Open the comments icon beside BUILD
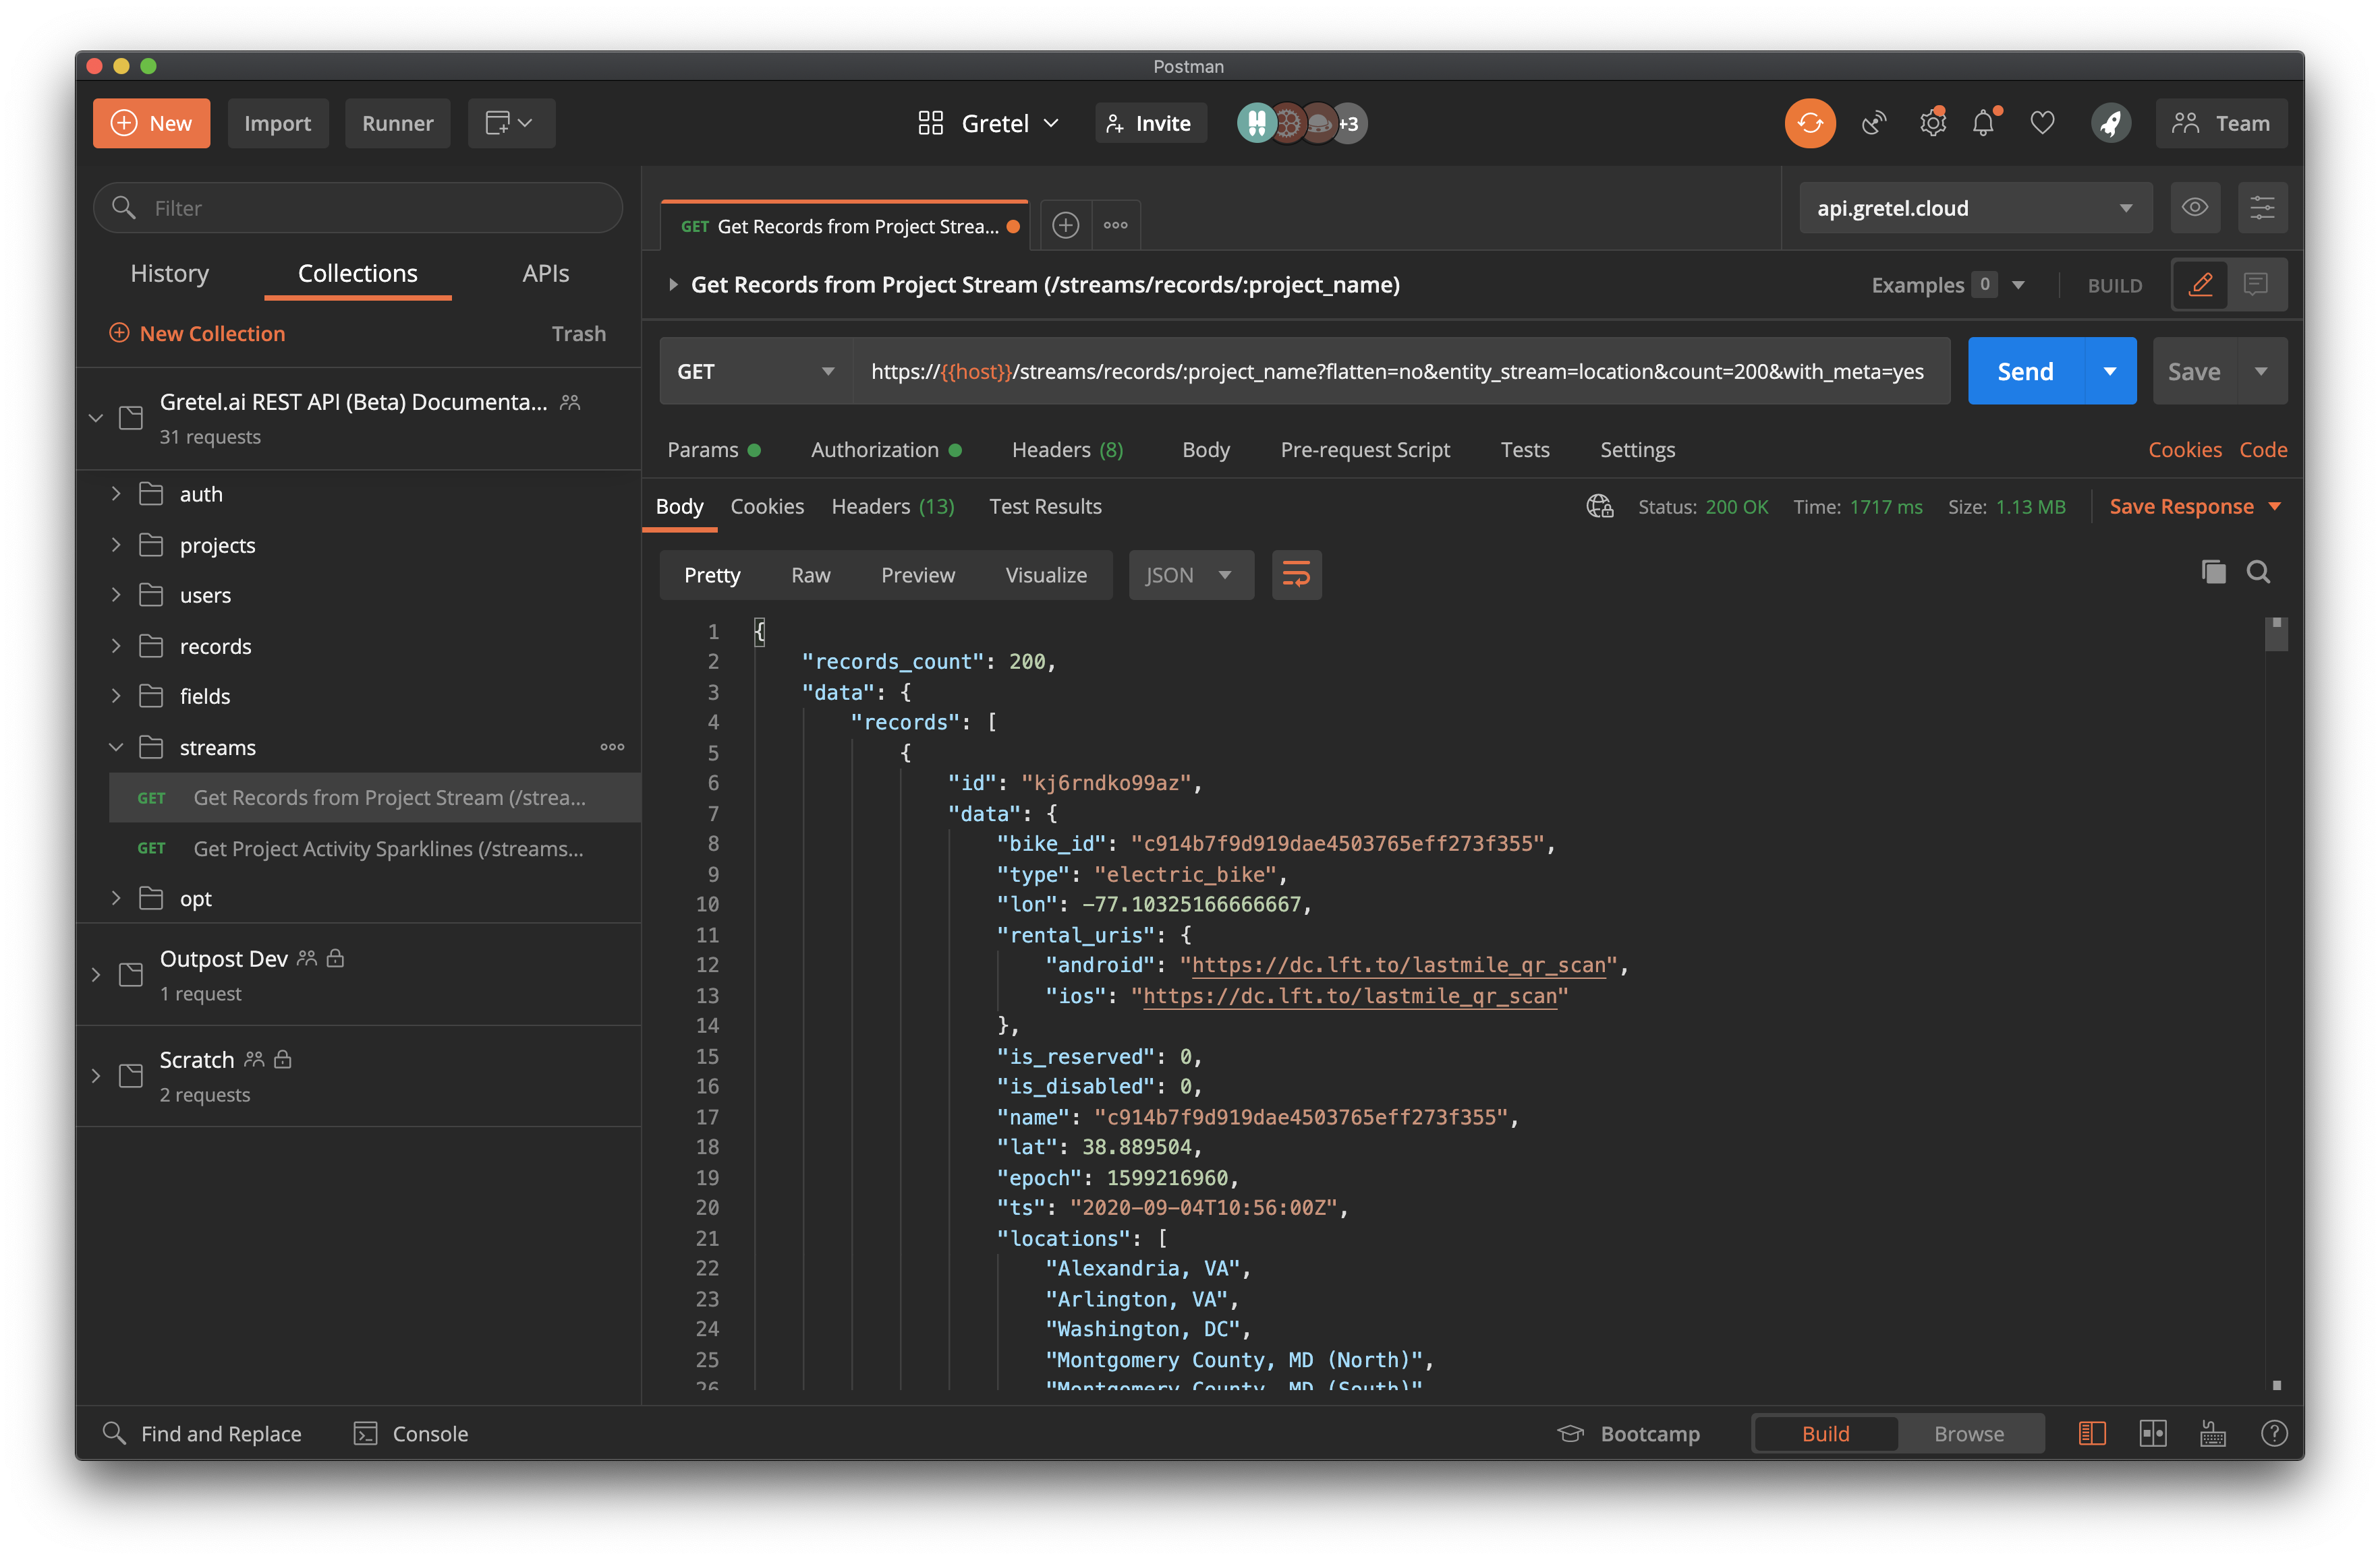 (2256, 284)
